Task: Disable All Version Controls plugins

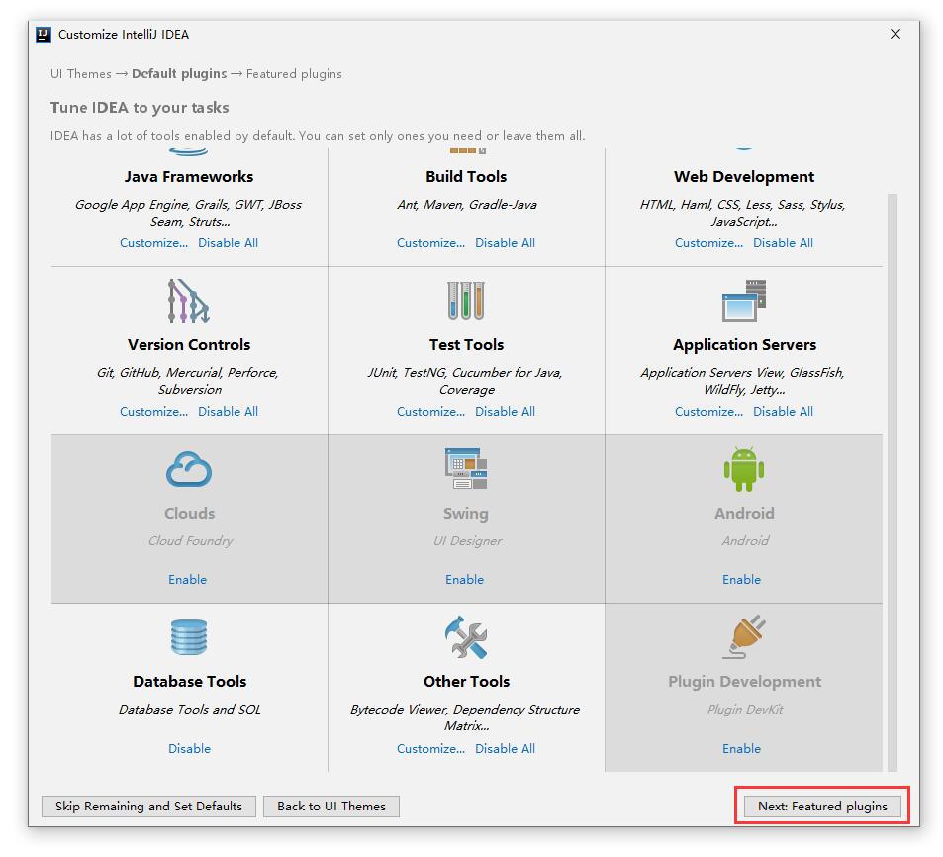Action: point(228,412)
